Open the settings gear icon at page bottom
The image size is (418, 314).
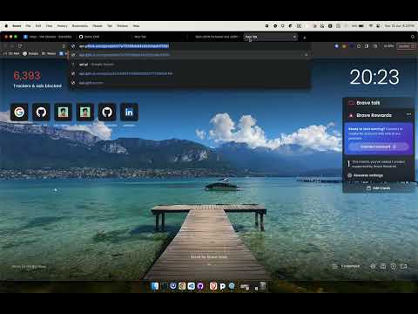point(373,266)
